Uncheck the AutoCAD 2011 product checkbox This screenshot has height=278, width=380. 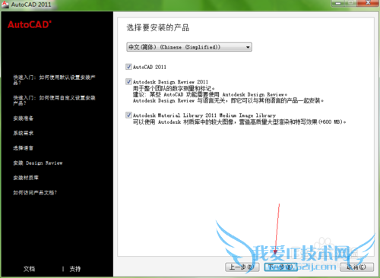(128, 67)
